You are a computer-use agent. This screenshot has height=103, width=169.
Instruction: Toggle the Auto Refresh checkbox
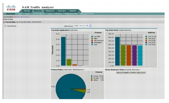pyautogui.click(x=5, y=26)
